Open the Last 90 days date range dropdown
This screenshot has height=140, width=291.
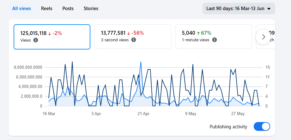[x=239, y=9]
